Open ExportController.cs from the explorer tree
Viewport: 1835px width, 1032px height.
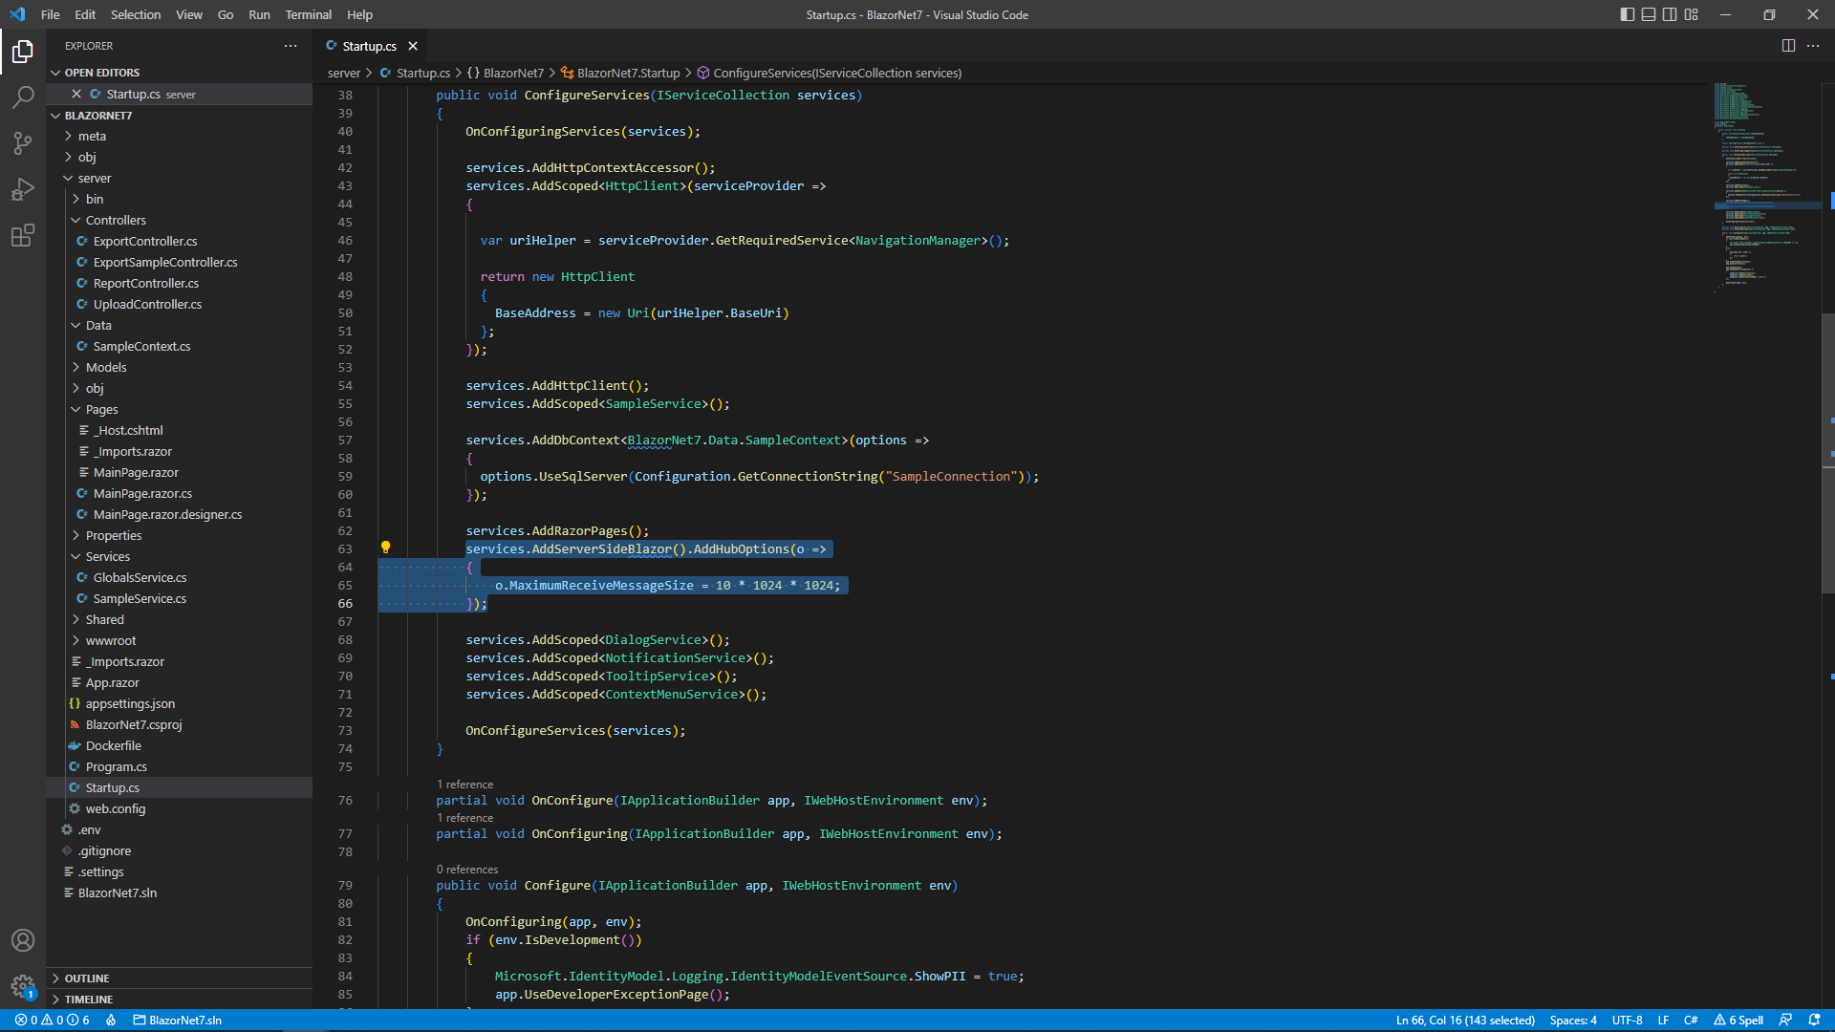coord(145,241)
